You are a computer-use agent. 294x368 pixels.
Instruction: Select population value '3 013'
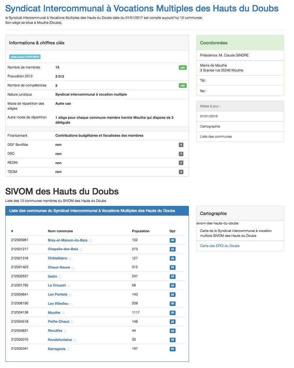(x=60, y=77)
